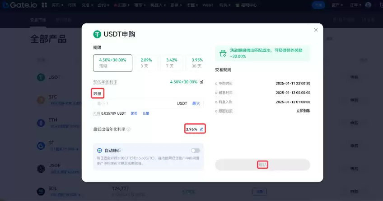
Task: Select the first sub-tab under the header
Action: pyautogui.click(x=38, y=20)
